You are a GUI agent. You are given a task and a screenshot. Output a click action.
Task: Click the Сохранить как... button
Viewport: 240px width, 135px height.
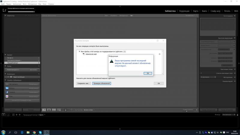tap(83, 83)
